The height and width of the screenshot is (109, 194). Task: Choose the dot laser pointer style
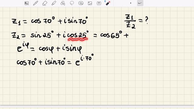tap(131, 3)
